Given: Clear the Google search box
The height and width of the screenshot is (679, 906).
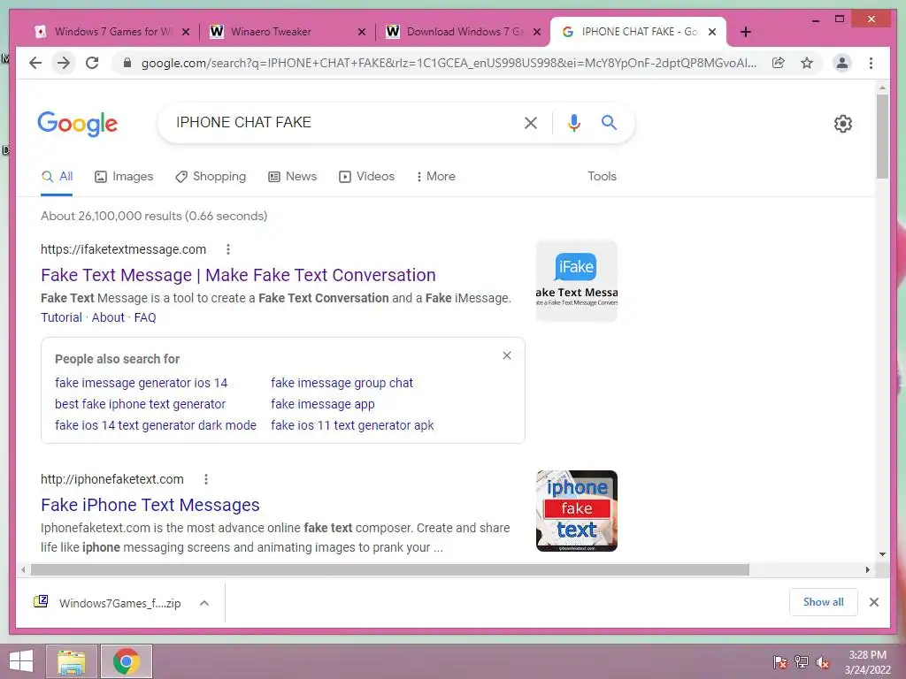Looking at the screenshot, I should click(x=531, y=122).
